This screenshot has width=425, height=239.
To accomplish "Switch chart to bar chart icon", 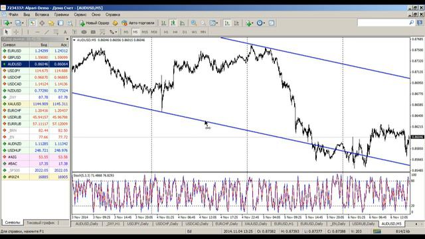I will click(163, 23).
